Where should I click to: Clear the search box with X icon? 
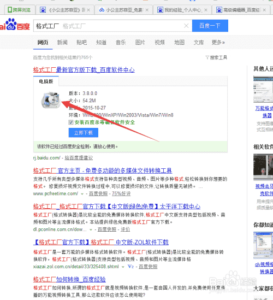click(x=186, y=26)
